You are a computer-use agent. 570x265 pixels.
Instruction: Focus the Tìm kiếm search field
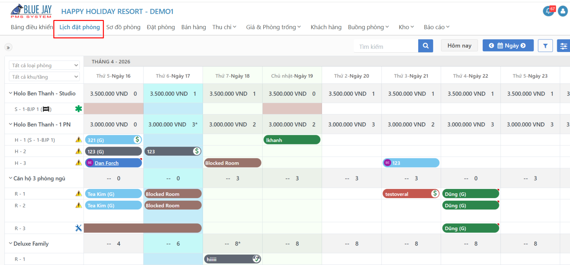point(386,46)
